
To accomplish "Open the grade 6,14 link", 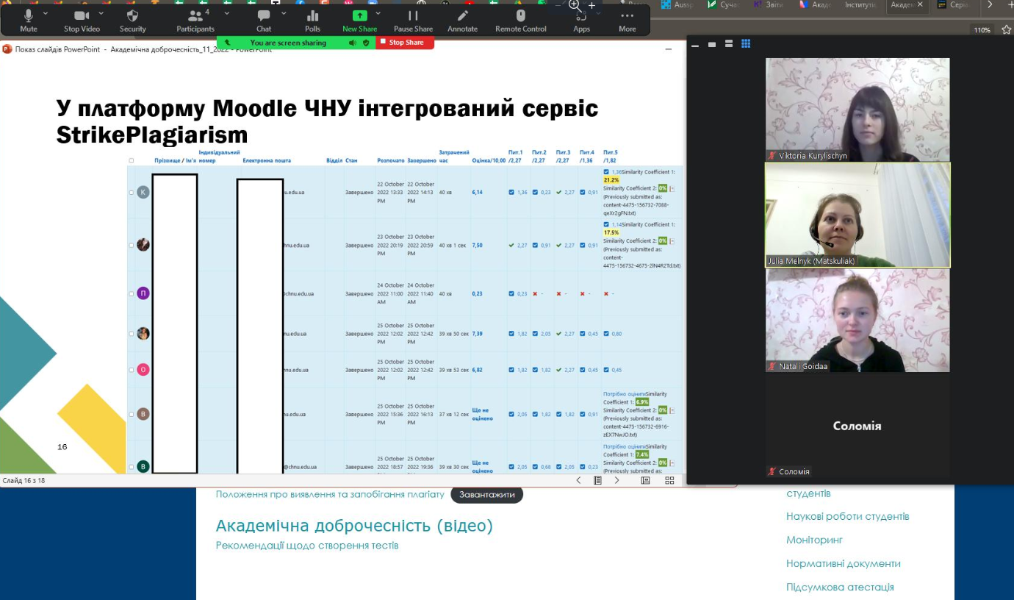I will (x=477, y=193).
